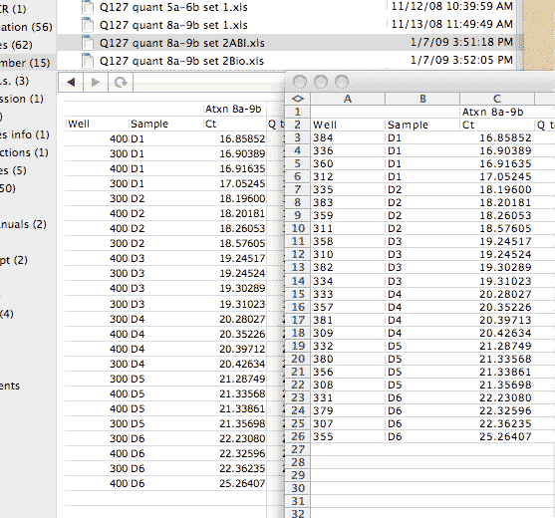The width and height of the screenshot is (555, 518).
Task: Click cell with well 357
Action: click(348, 307)
